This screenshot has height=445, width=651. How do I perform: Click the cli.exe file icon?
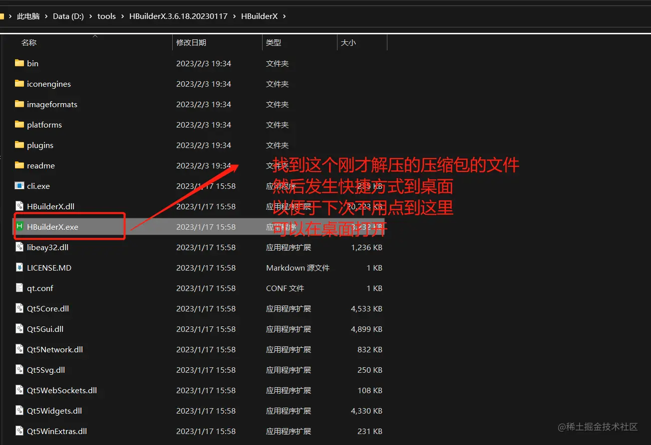tap(19, 186)
